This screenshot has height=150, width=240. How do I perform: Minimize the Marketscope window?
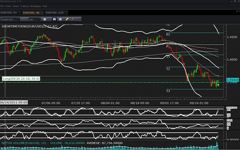coord(231,2)
